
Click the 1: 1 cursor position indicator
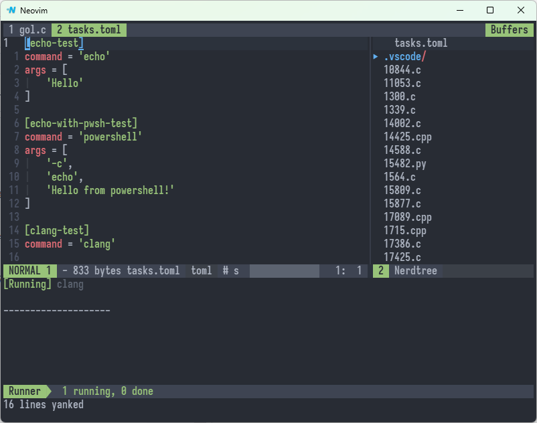(348, 270)
